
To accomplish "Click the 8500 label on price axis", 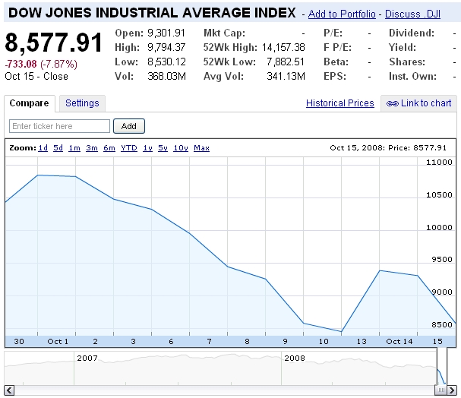I will (441, 325).
